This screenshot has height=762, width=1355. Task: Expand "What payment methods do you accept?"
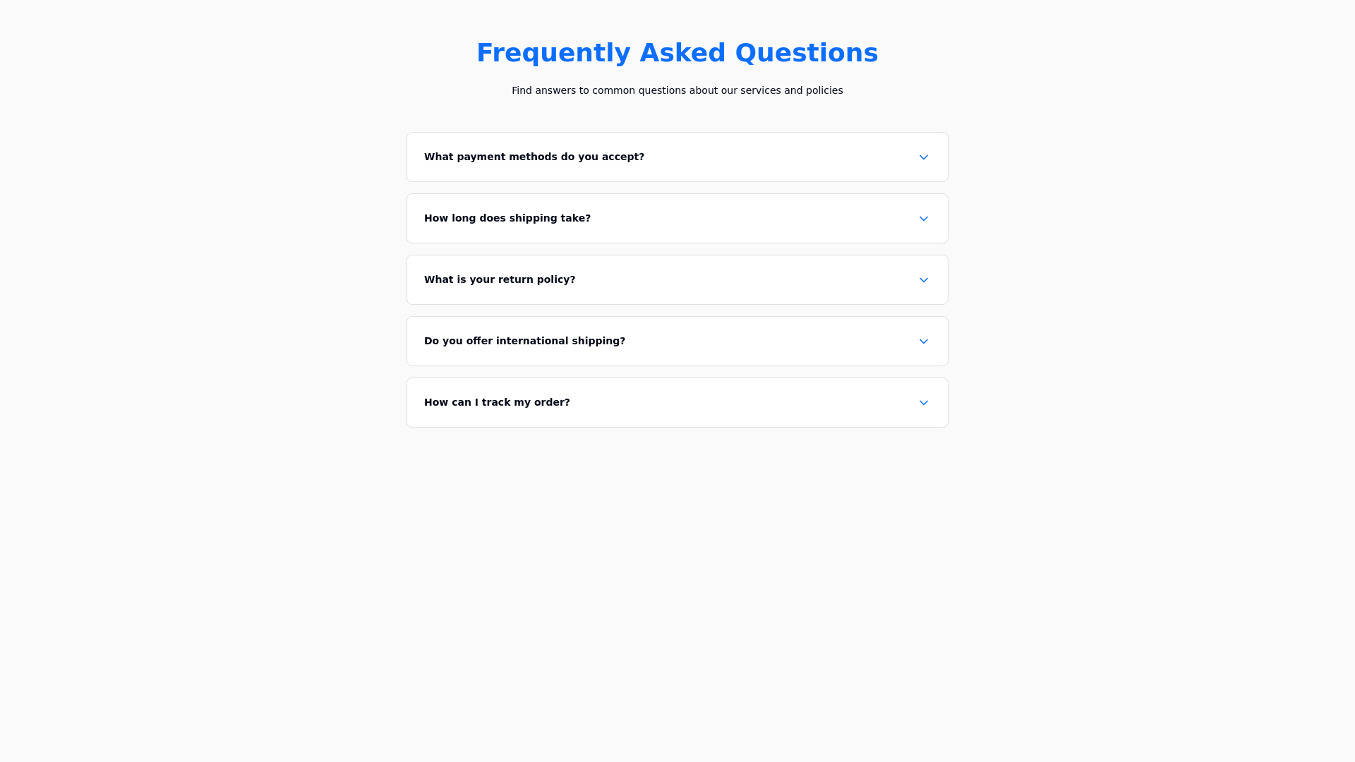pyautogui.click(x=534, y=157)
